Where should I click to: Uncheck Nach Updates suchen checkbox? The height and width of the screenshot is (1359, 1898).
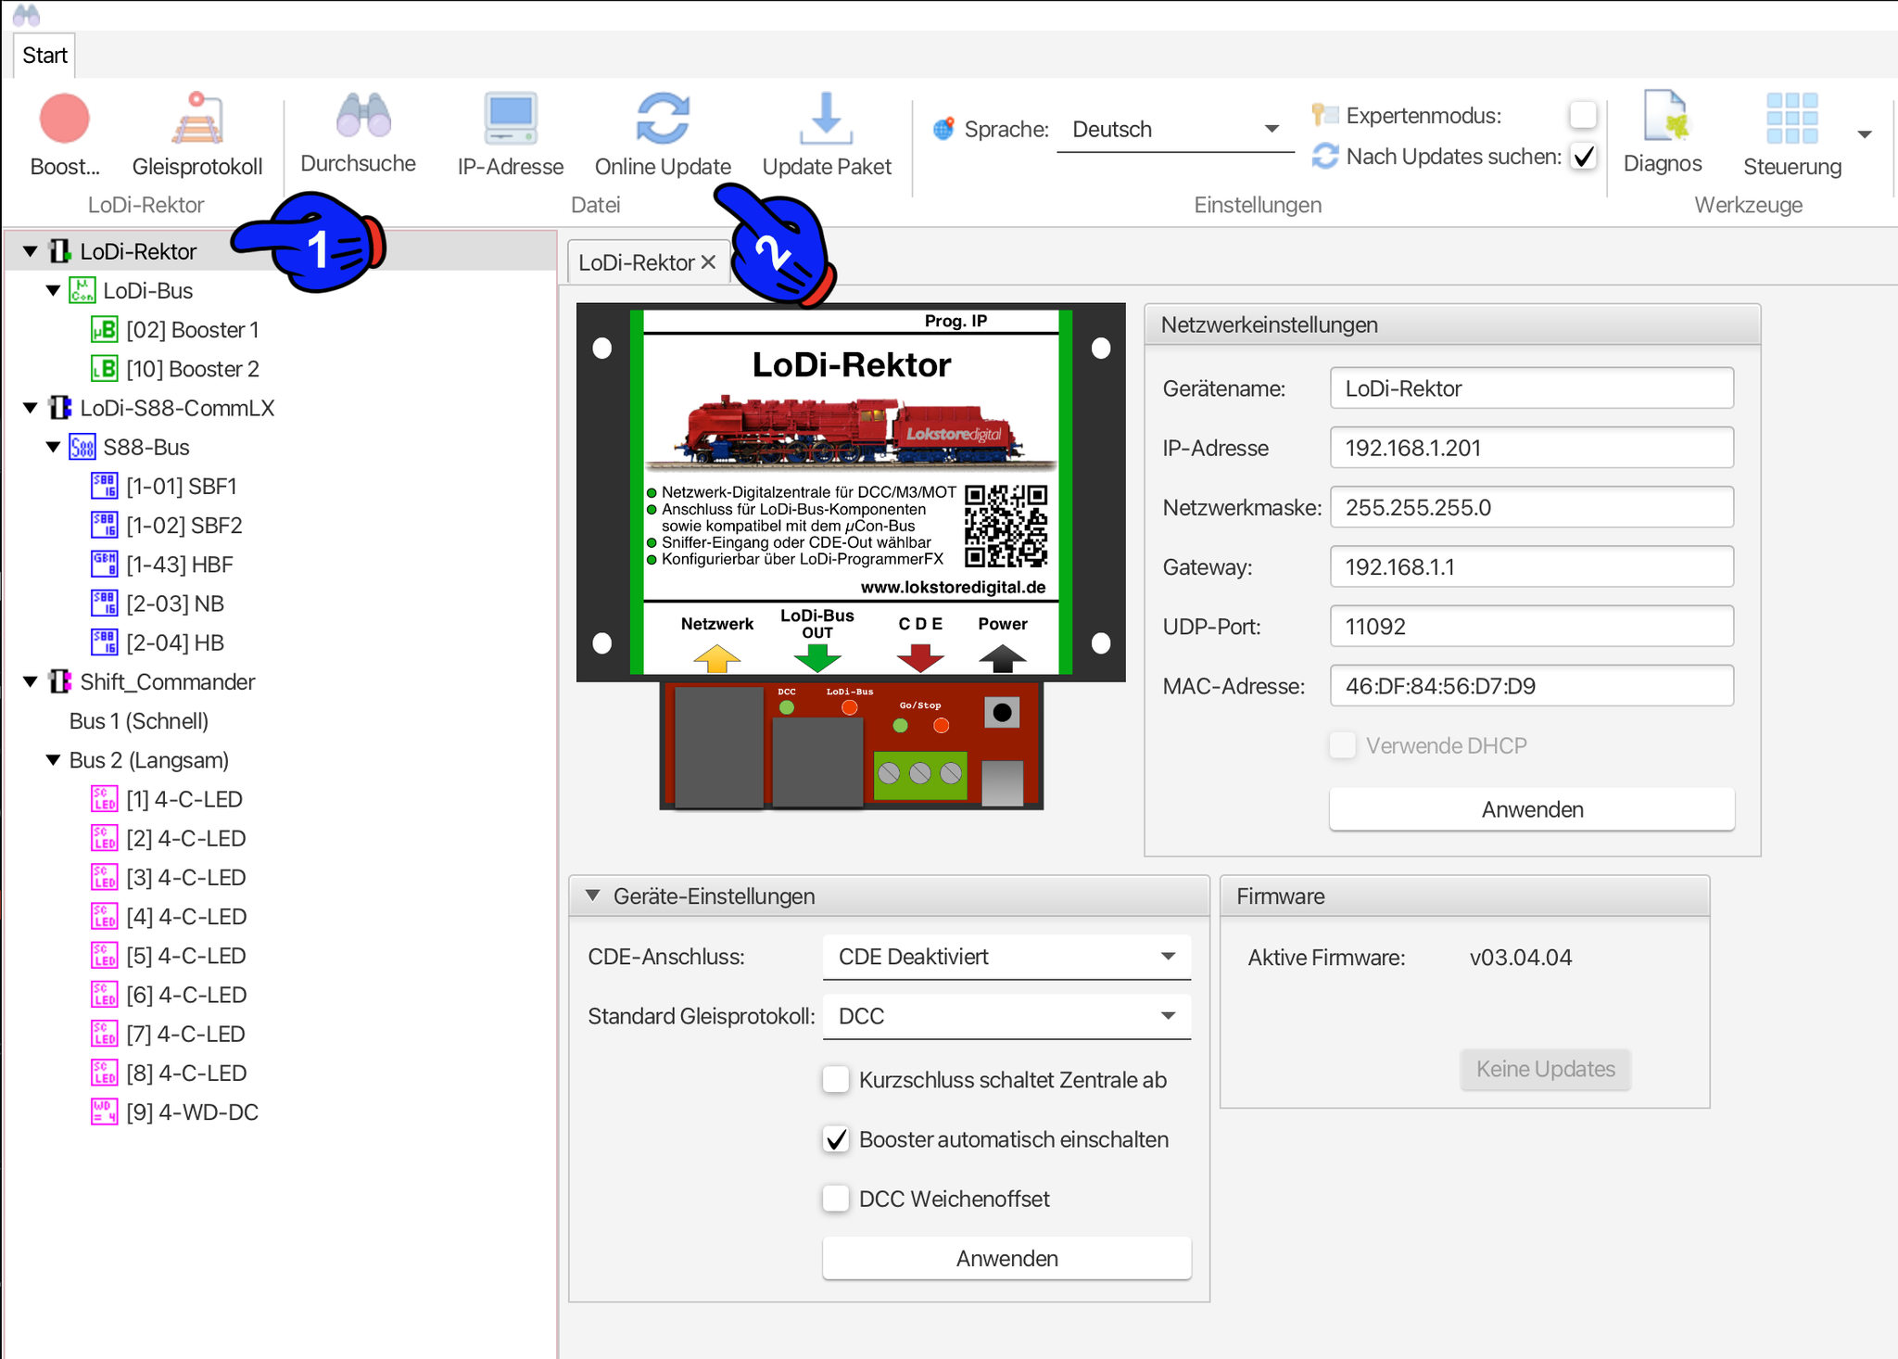tap(1583, 157)
